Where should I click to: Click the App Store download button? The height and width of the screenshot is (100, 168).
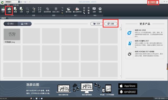128,86
